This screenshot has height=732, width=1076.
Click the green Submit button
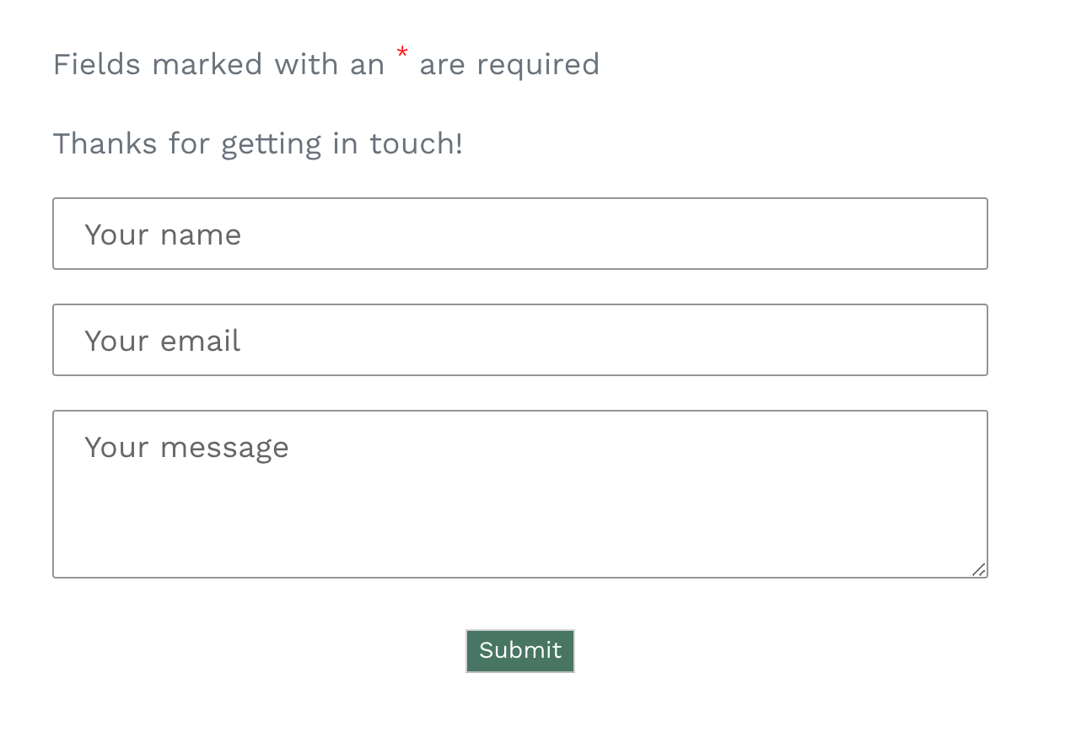click(x=520, y=651)
